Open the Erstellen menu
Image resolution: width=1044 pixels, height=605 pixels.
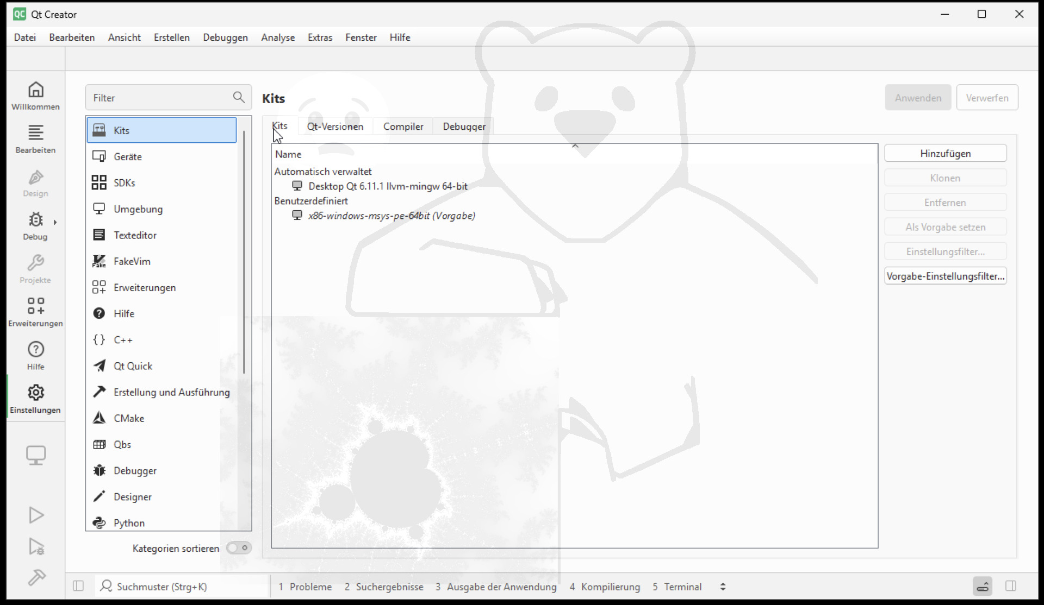(x=172, y=37)
